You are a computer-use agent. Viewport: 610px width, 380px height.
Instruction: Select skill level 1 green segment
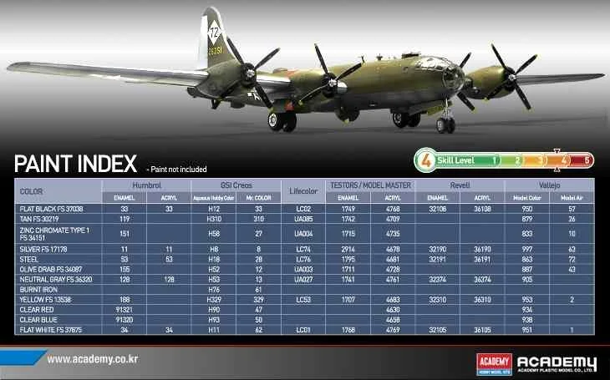(x=496, y=160)
